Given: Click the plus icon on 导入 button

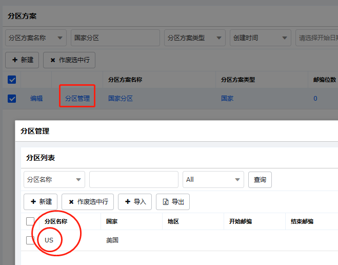Looking at the screenshot, I should (128, 201).
